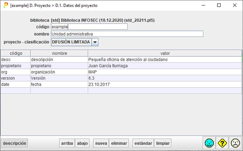
Task: Move row up with arriba button
Action: 67,143
